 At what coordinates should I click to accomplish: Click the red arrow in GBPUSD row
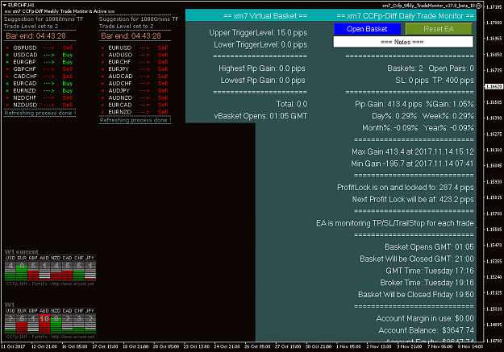[49, 48]
